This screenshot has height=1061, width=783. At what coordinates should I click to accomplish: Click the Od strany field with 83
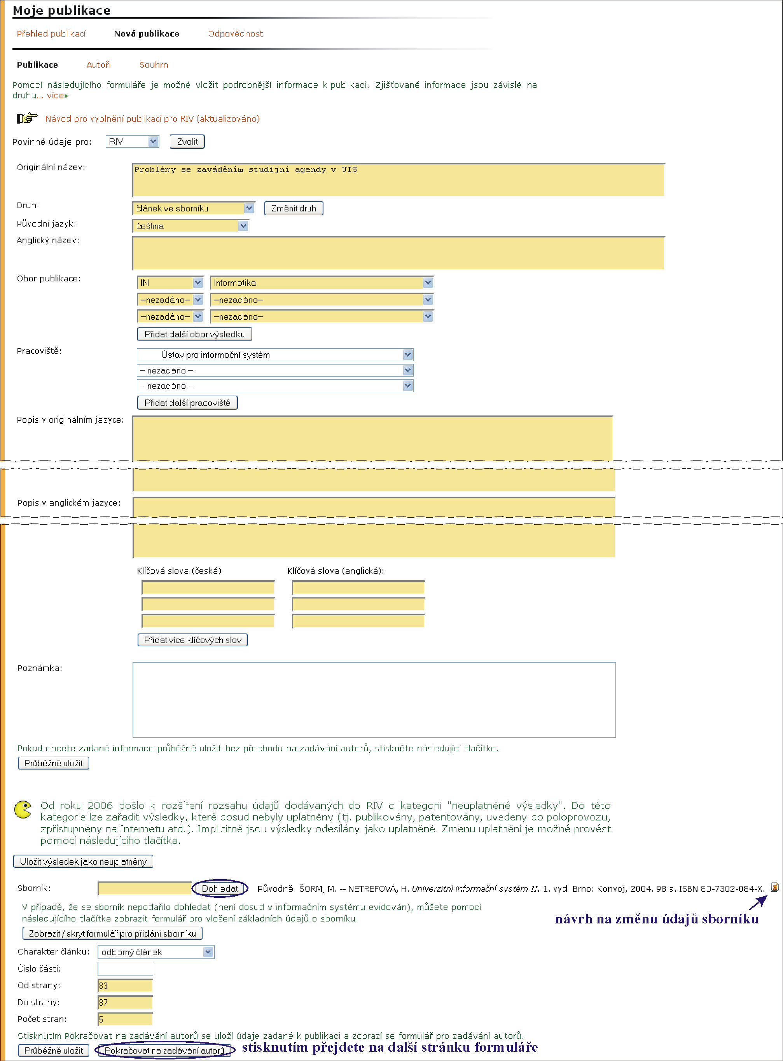coord(125,986)
